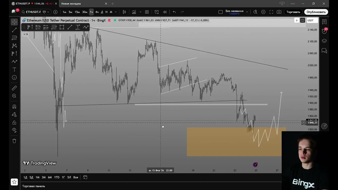Select the 4ч timeframe
The height and width of the screenshot is (190, 338).
pos(97,12)
